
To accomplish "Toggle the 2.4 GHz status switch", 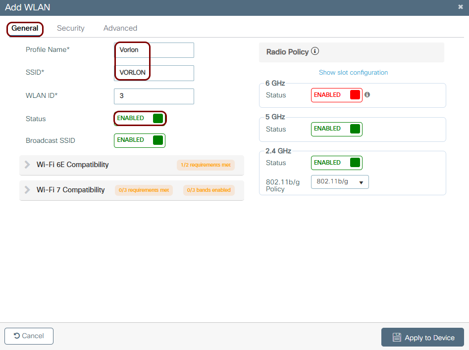I will [336, 163].
